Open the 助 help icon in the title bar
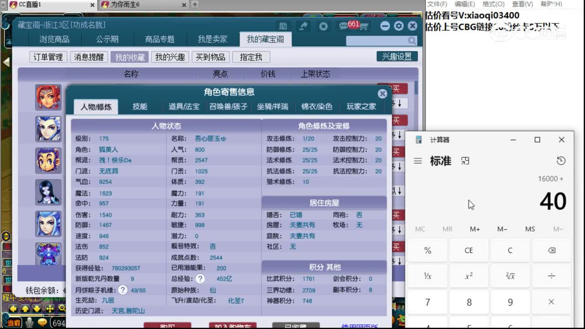The height and width of the screenshot is (329, 585). click(283, 26)
